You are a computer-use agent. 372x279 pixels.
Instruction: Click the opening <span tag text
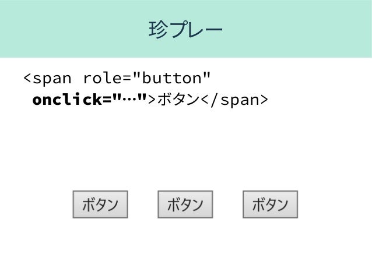point(47,79)
